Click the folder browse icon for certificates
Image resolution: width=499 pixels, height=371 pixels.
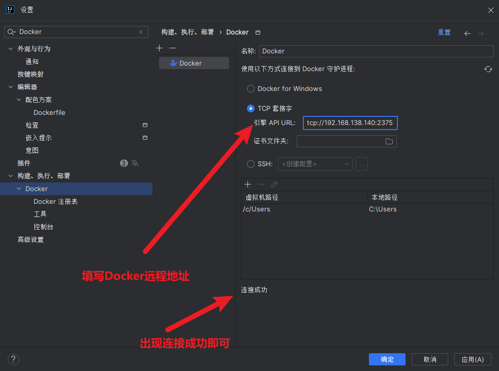389,141
